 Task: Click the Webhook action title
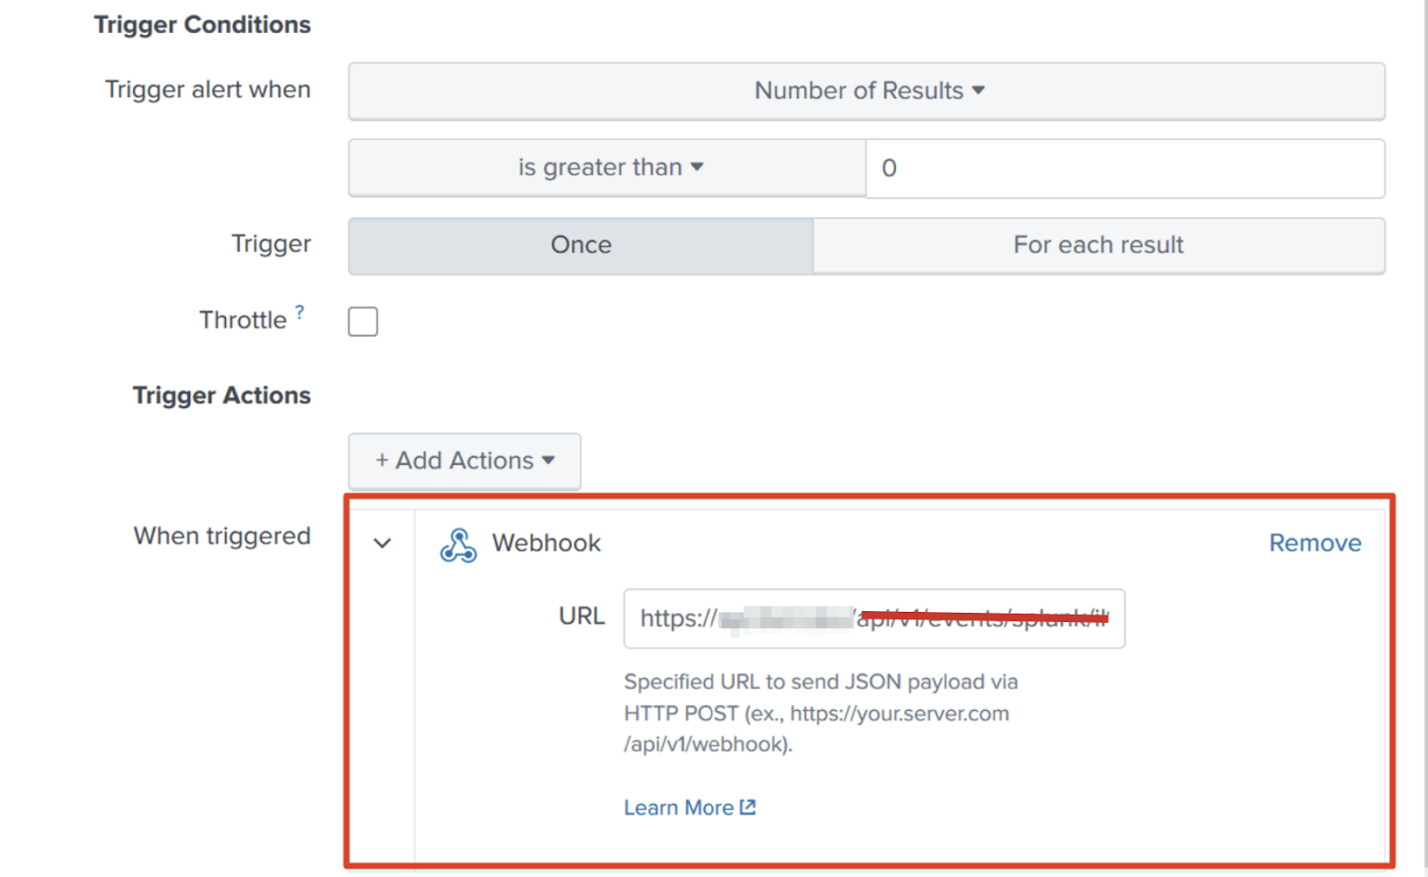click(x=546, y=543)
